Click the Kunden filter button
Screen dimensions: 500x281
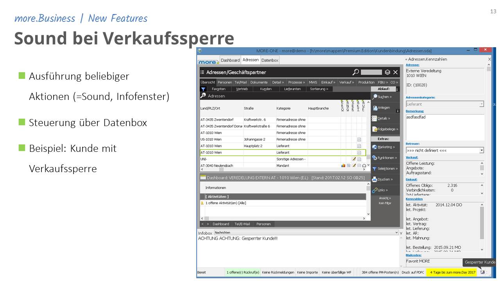[266, 89]
